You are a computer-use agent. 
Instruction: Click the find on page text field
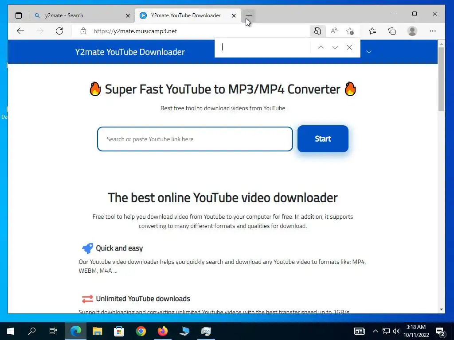pos(263,47)
